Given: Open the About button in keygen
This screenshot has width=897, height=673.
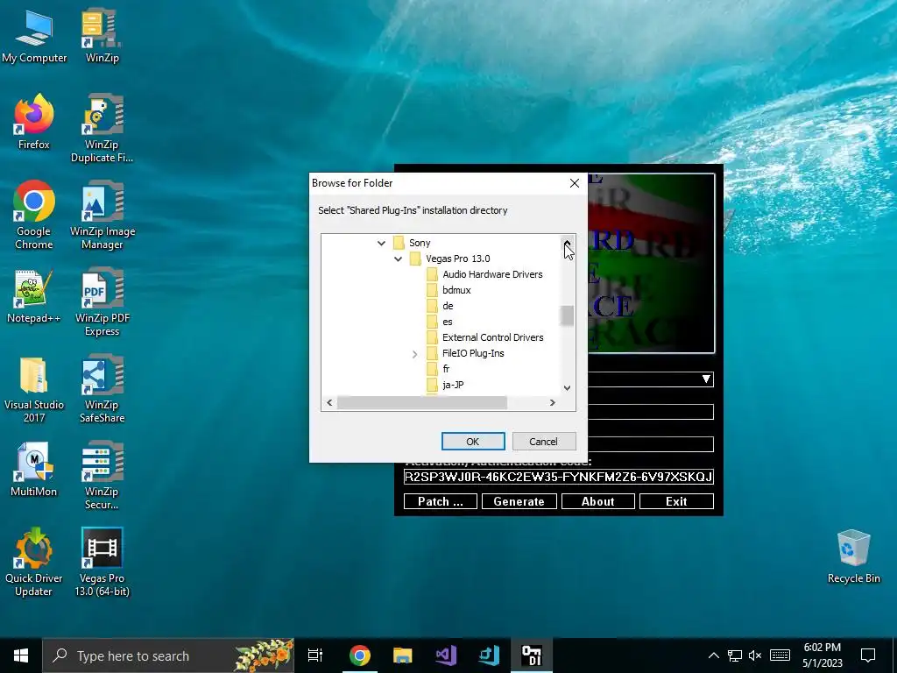Looking at the screenshot, I should (x=597, y=501).
